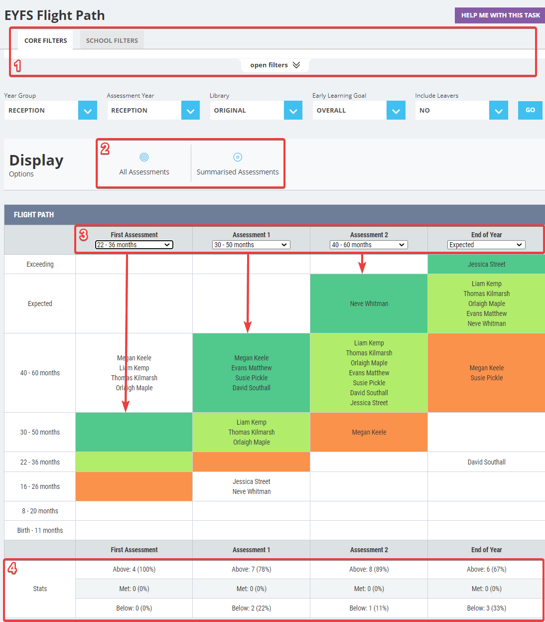Viewport: 545px width, 622px height.
Task: Open the Include Leavers dropdown arrow
Action: pos(499,110)
